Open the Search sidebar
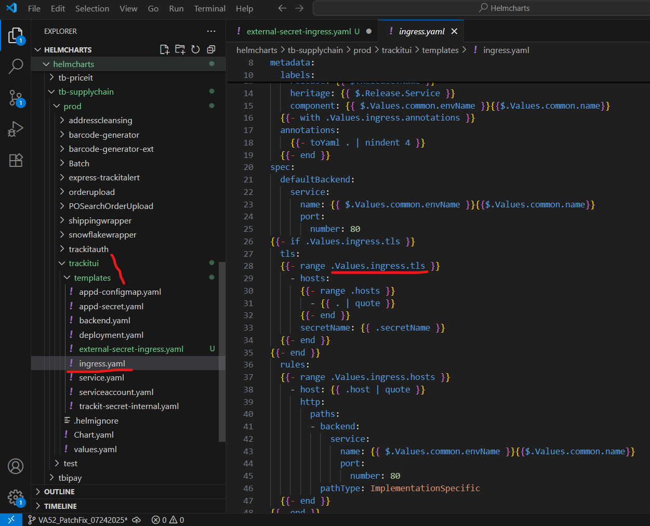This screenshot has height=526, width=650. coord(16,67)
